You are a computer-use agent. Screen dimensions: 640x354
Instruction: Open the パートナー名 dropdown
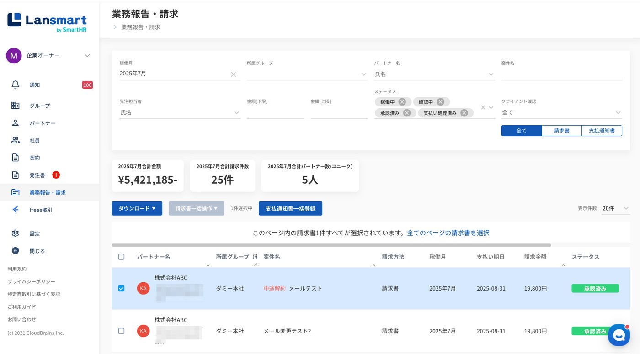[x=434, y=74]
